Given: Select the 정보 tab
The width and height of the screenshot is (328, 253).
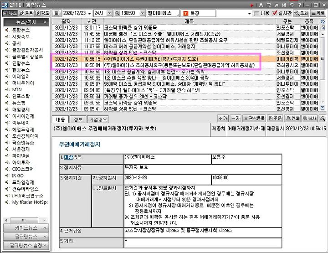Looking at the screenshot, I should [78, 119].
